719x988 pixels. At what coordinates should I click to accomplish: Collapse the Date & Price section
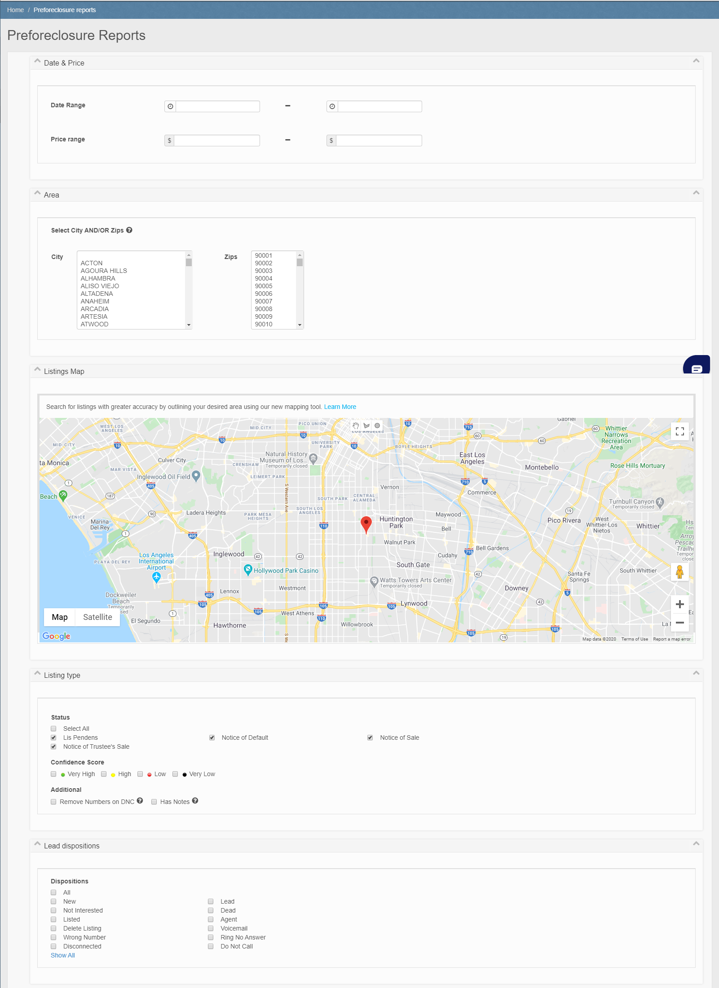[696, 61]
